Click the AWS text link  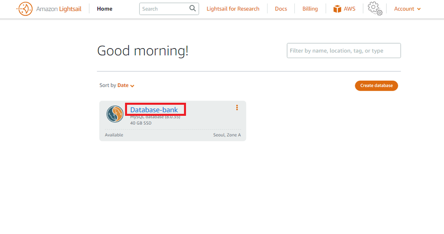[x=349, y=9]
